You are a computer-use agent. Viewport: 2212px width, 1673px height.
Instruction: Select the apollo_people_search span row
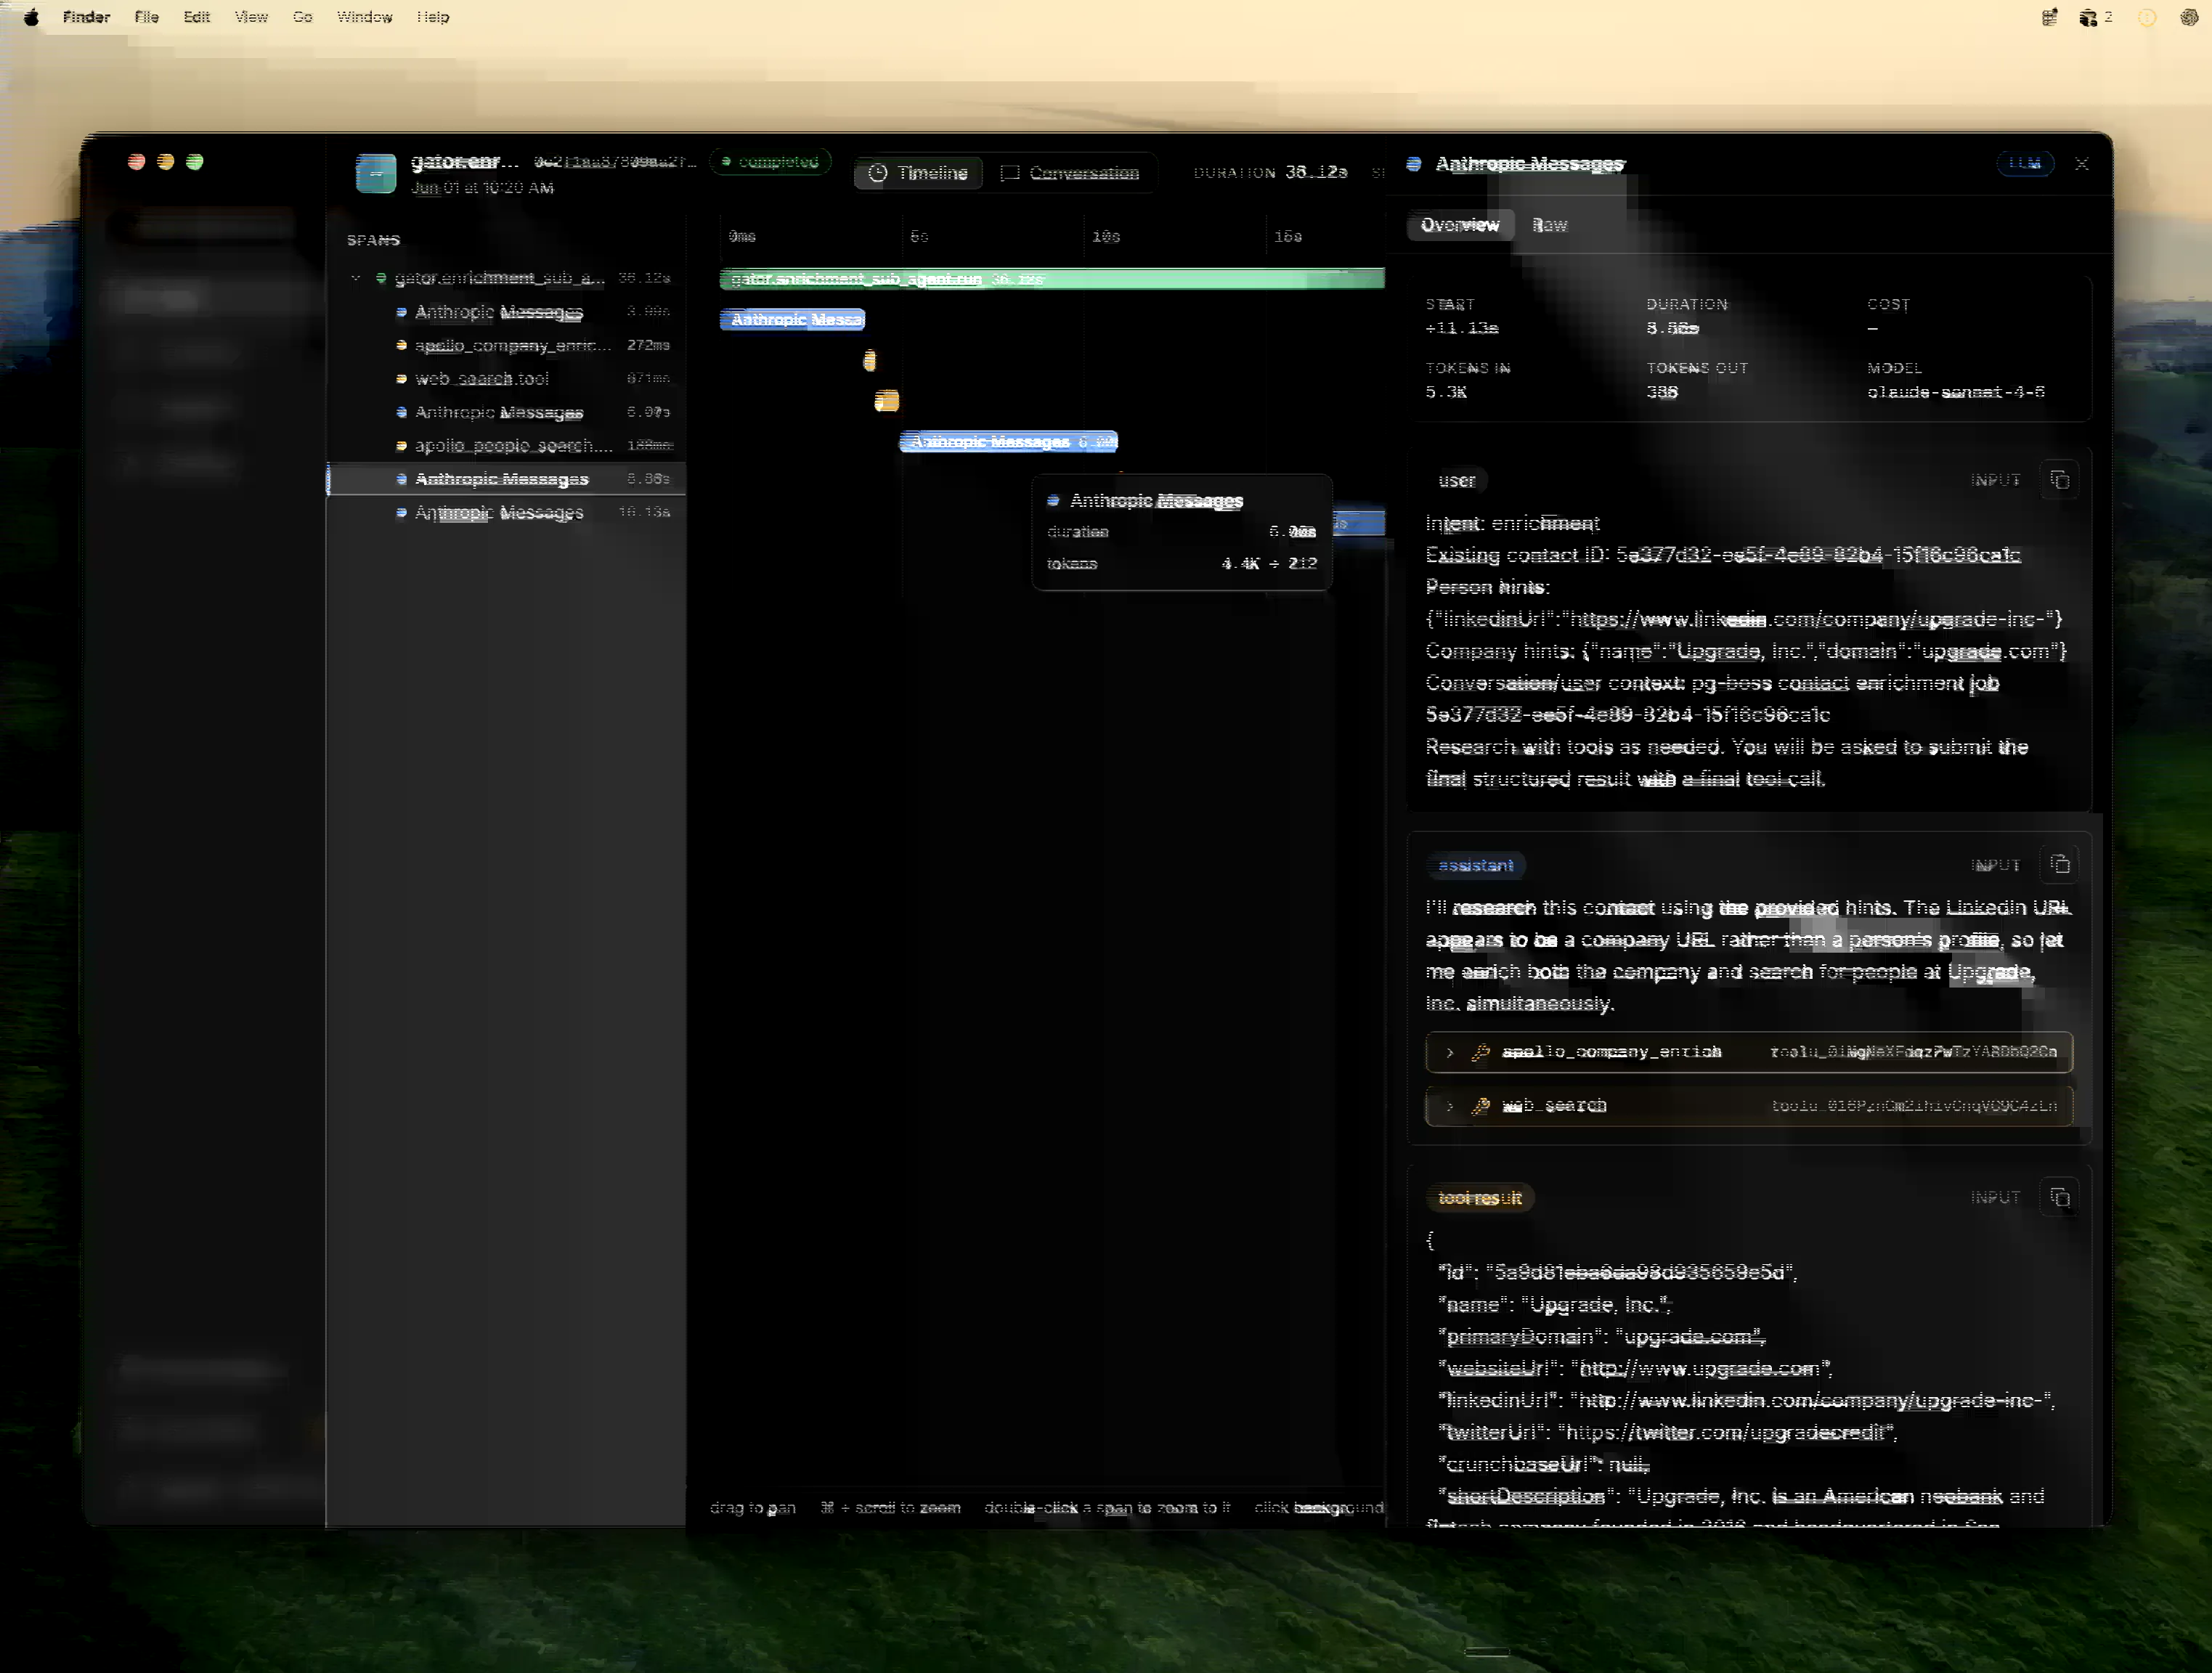pyautogui.click(x=506, y=445)
